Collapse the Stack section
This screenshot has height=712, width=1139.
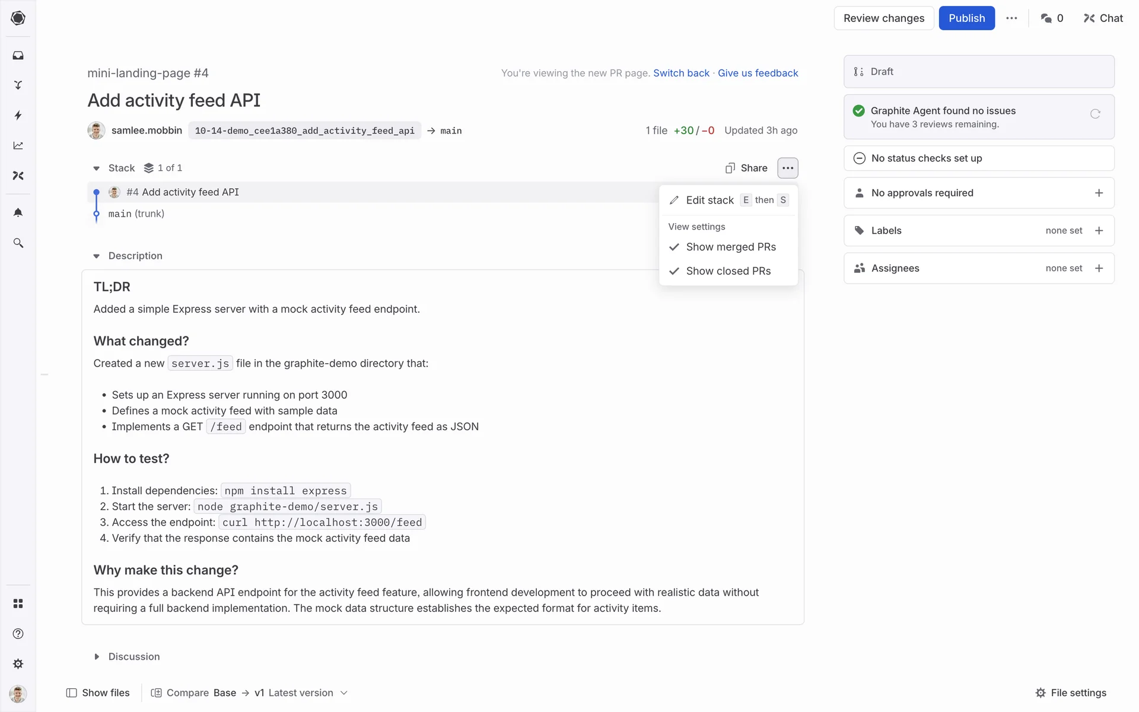point(97,169)
